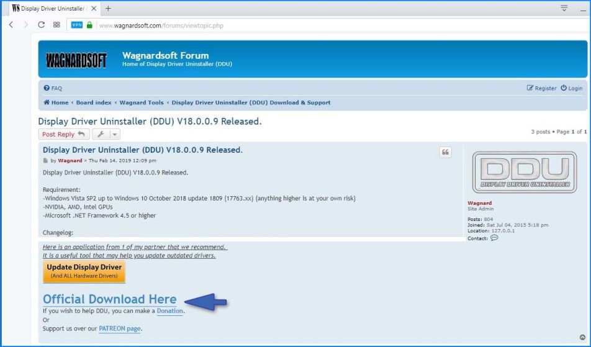The image size is (591, 347).
Task: Follow the Donation link
Action: pos(169,310)
